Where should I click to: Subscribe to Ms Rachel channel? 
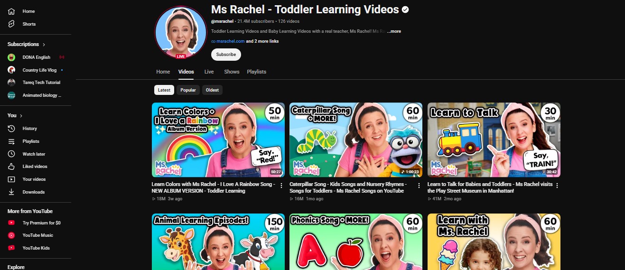[x=226, y=55]
